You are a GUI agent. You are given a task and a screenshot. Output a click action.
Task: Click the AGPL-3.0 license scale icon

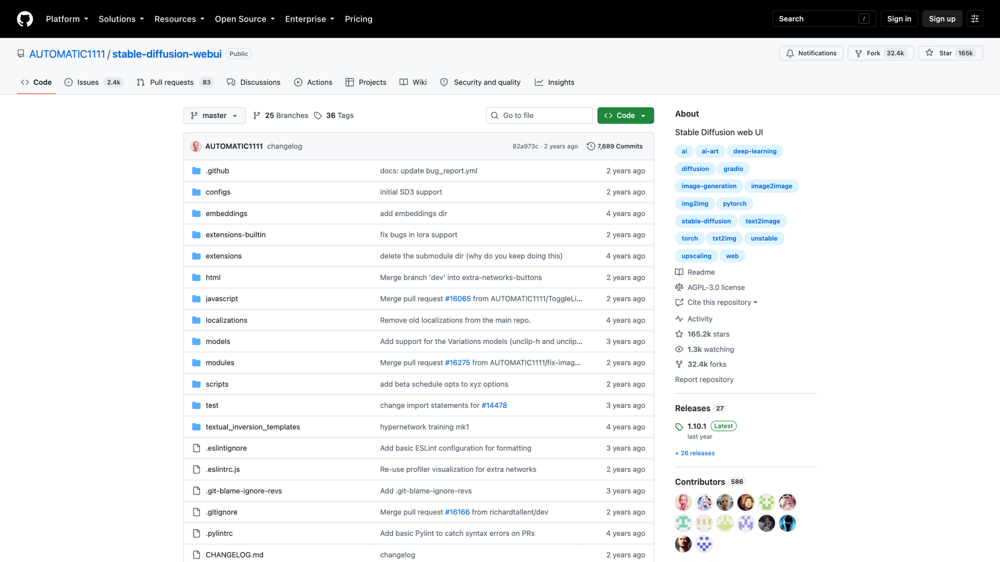(679, 287)
